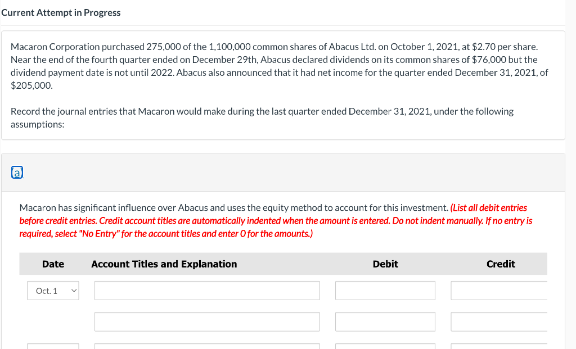Select the second Credit amount field

pyautogui.click(x=501, y=321)
